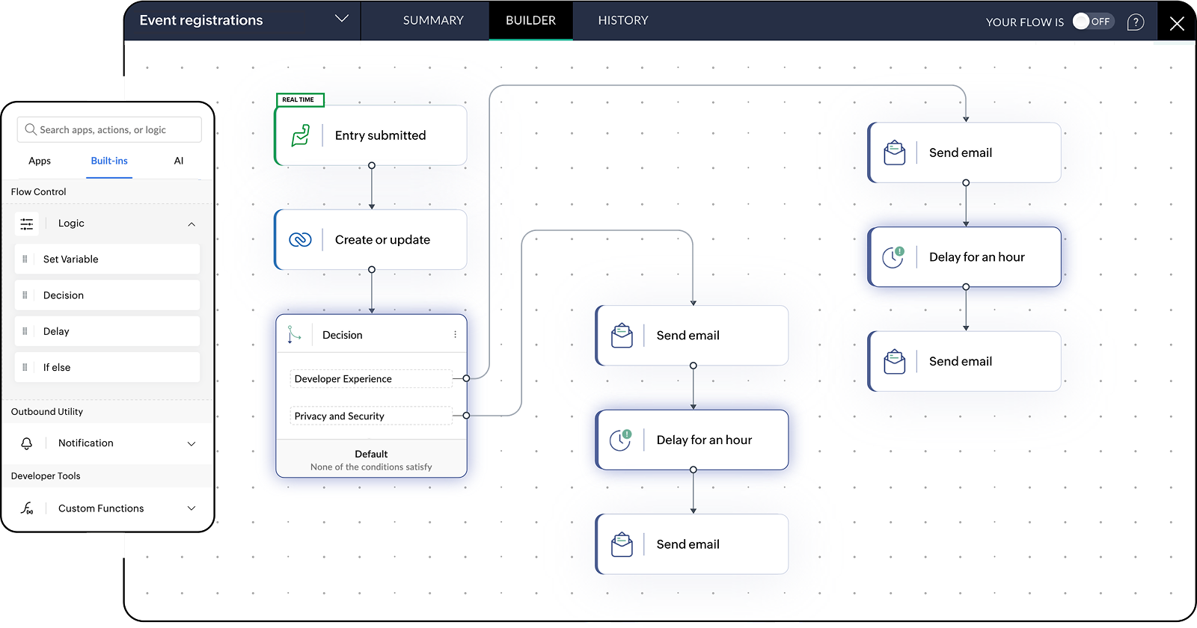
Task: Click the clock icon on the Privacy and Security branch delay
Action: pos(620,440)
